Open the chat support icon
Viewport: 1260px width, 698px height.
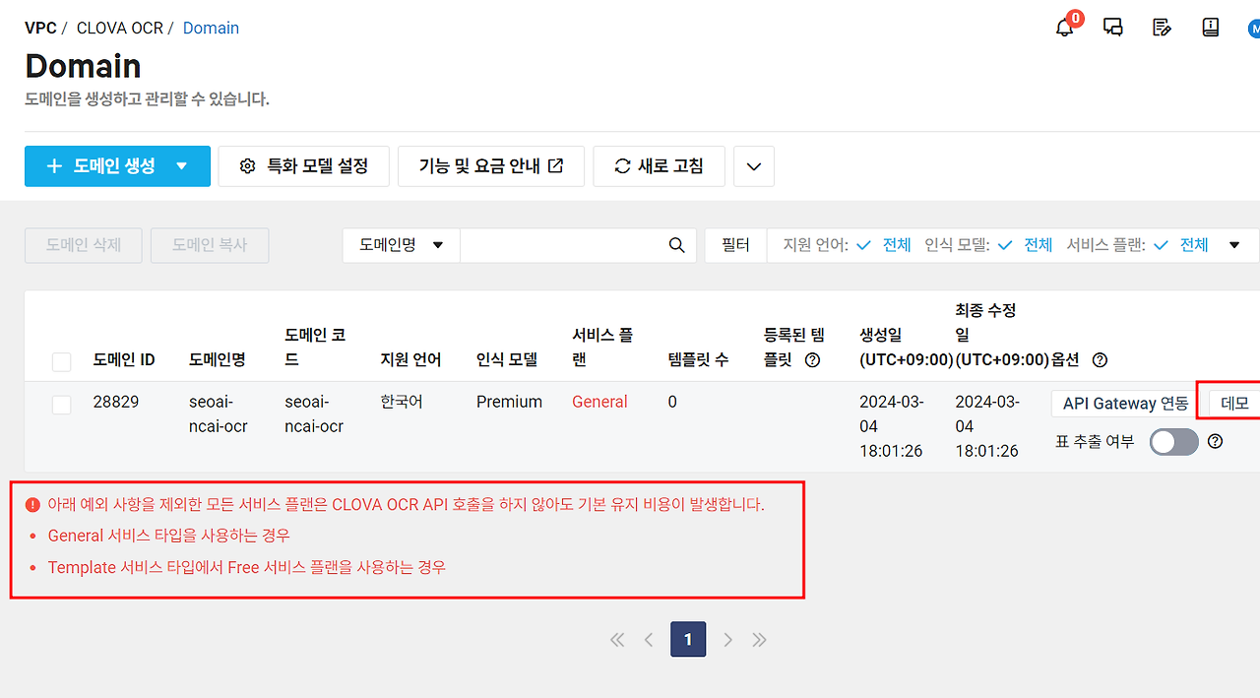tap(1113, 27)
